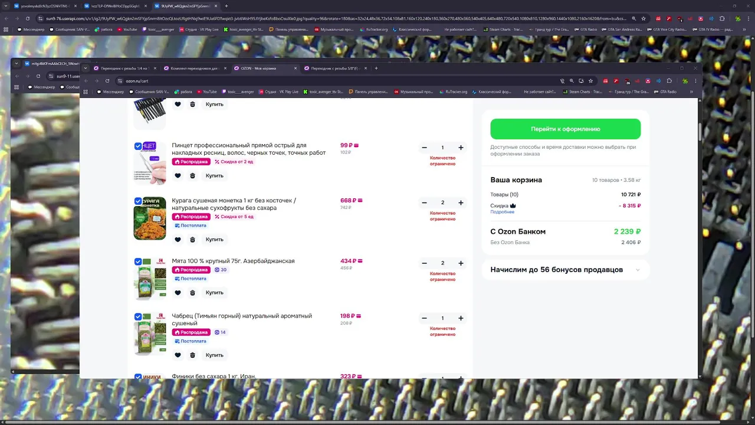Switch to first outer browser tab yovolmyxkdlrN3yz

pos(44,6)
